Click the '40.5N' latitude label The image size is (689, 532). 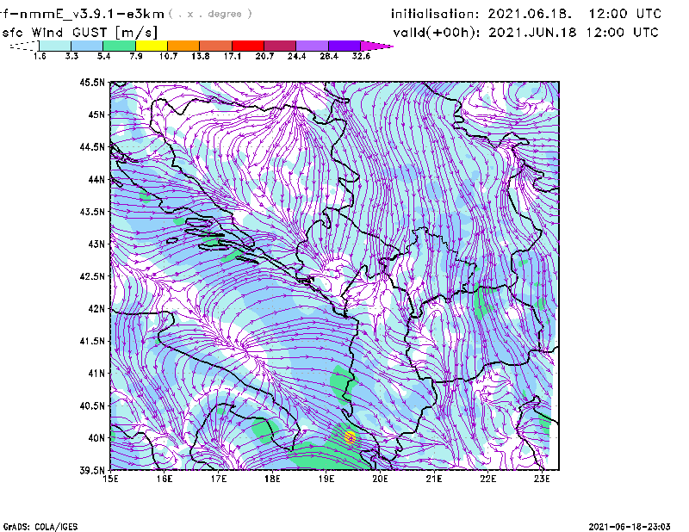92,405
